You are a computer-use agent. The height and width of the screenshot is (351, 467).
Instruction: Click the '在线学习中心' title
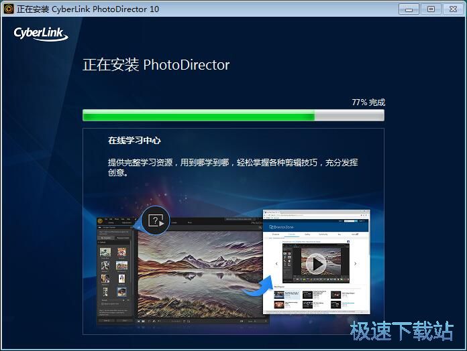pyautogui.click(x=134, y=140)
